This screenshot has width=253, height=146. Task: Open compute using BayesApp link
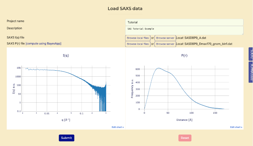tap(44, 43)
